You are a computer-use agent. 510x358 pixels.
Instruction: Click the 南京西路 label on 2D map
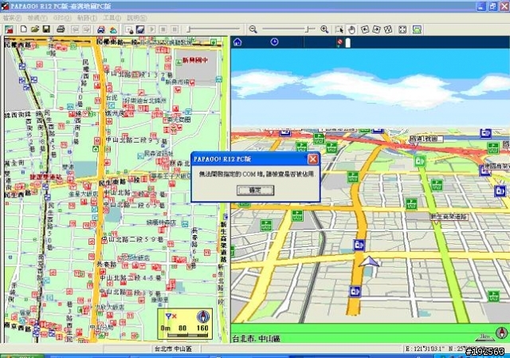click(x=18, y=326)
